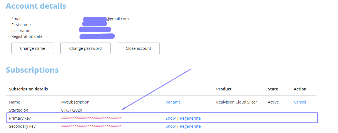Click the Realvision Cloud Slicer product name
The height and width of the screenshot is (133, 338).
click(x=236, y=102)
